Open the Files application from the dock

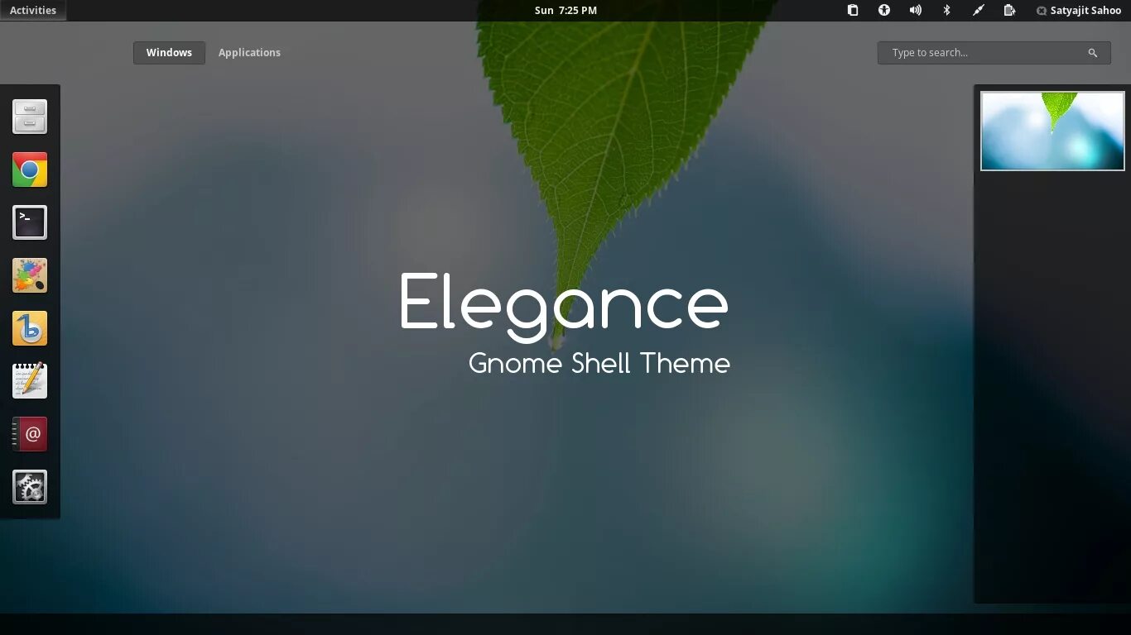pos(30,116)
